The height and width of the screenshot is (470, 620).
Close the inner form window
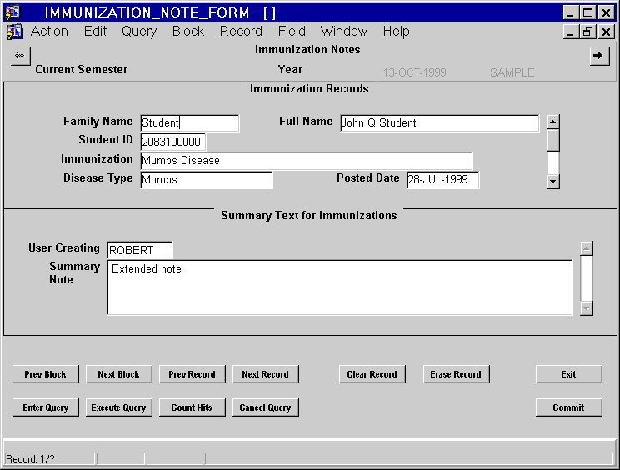(606, 32)
